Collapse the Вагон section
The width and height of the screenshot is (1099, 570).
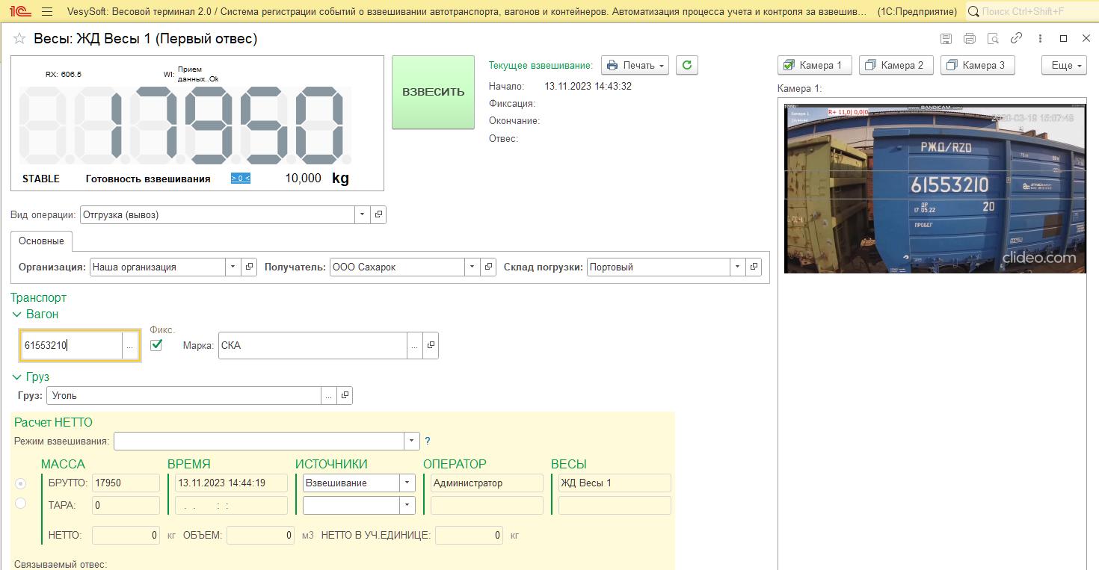point(17,315)
